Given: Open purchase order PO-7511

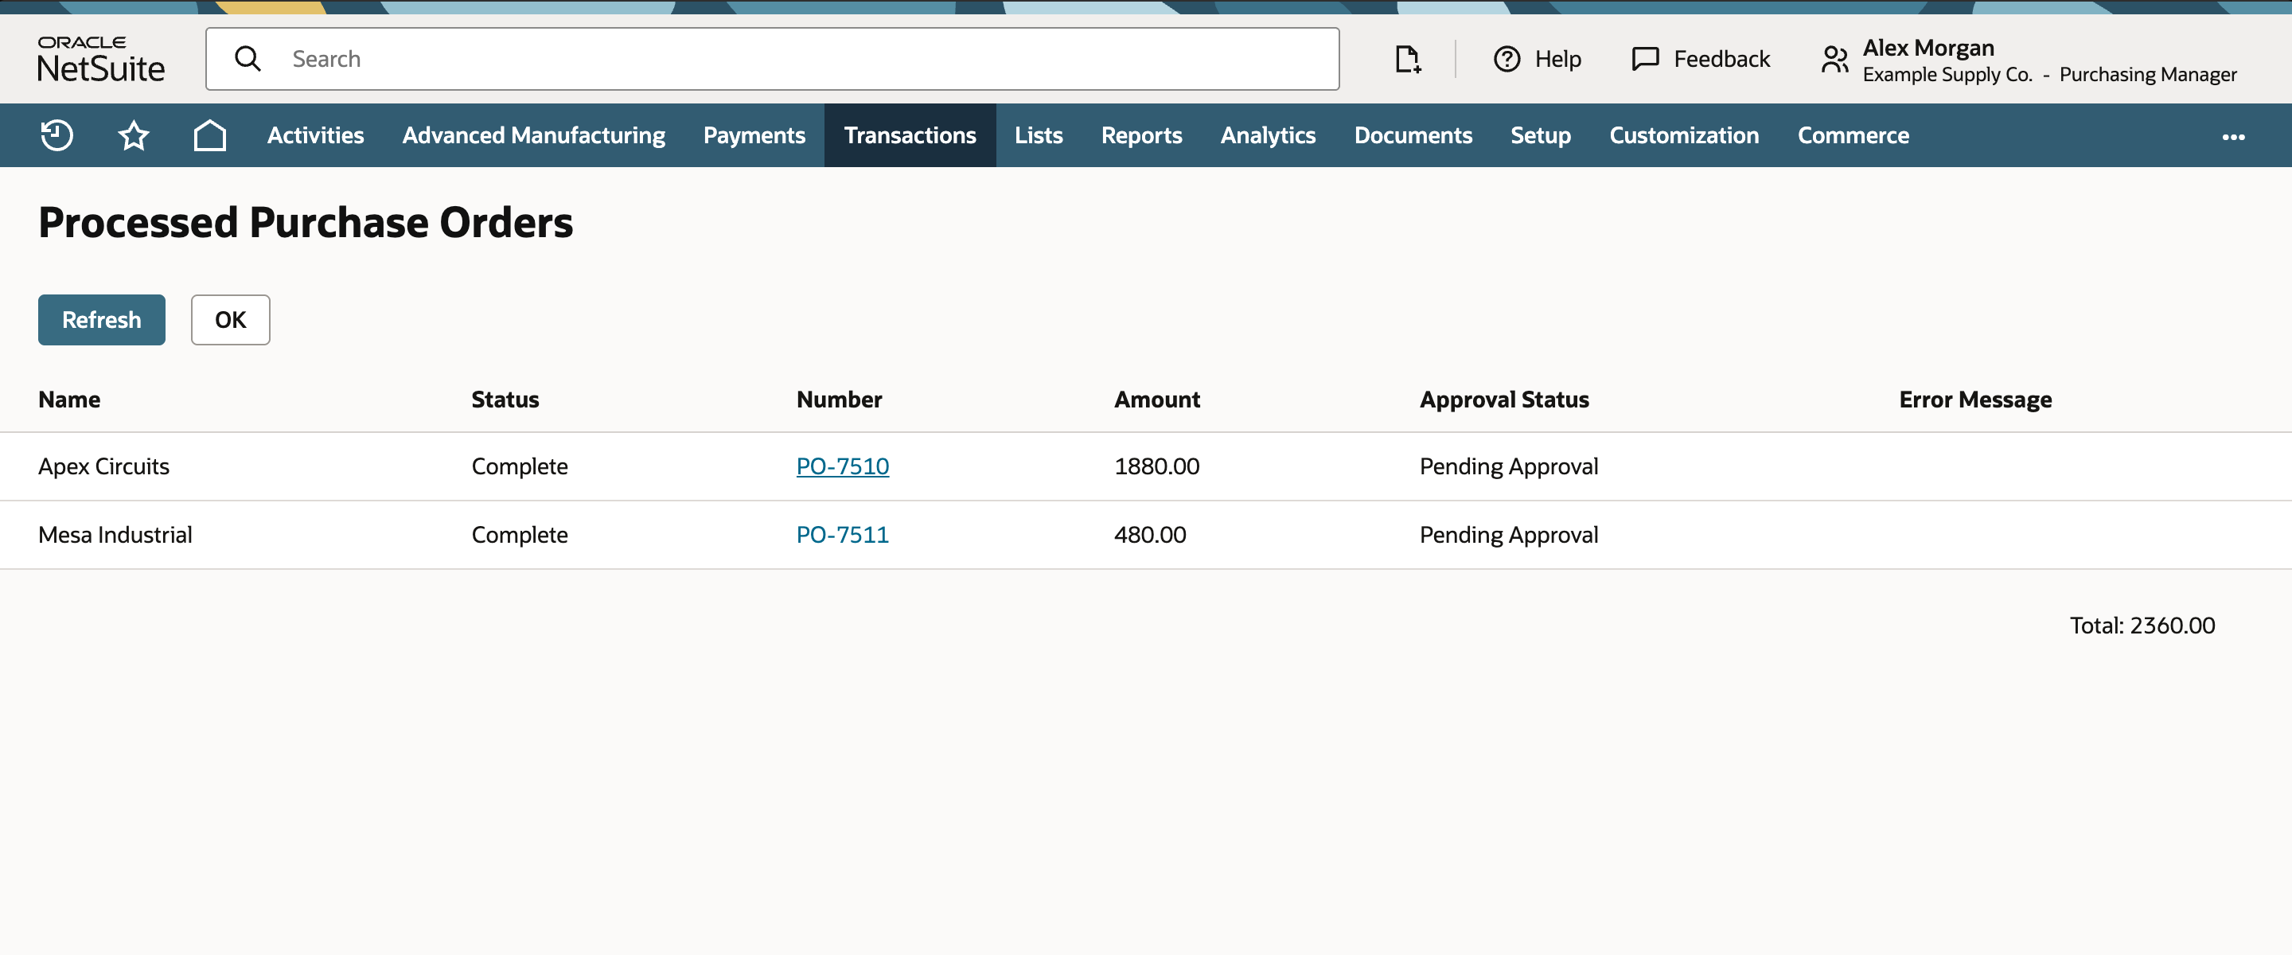Looking at the screenshot, I should tap(842, 535).
